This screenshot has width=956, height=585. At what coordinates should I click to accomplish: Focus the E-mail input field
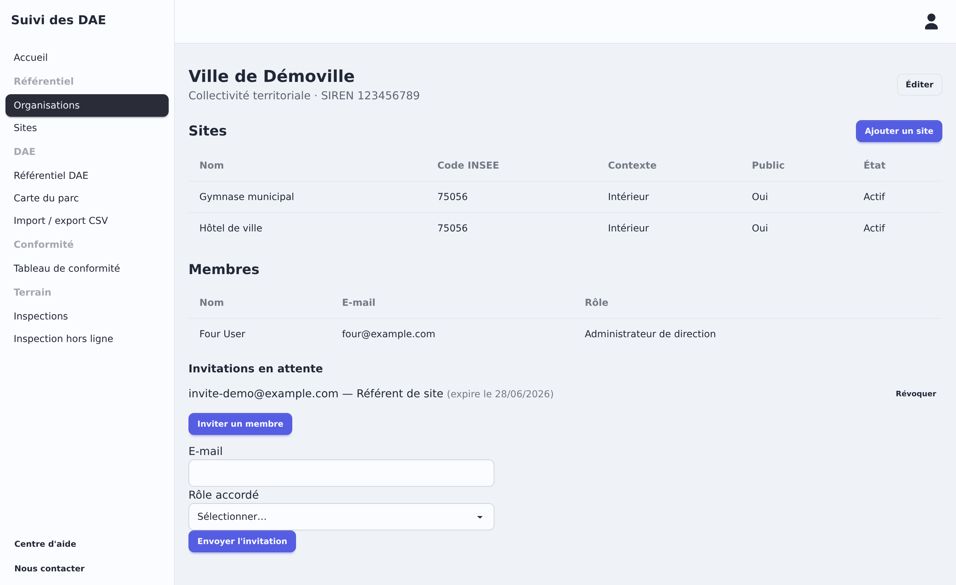click(341, 473)
